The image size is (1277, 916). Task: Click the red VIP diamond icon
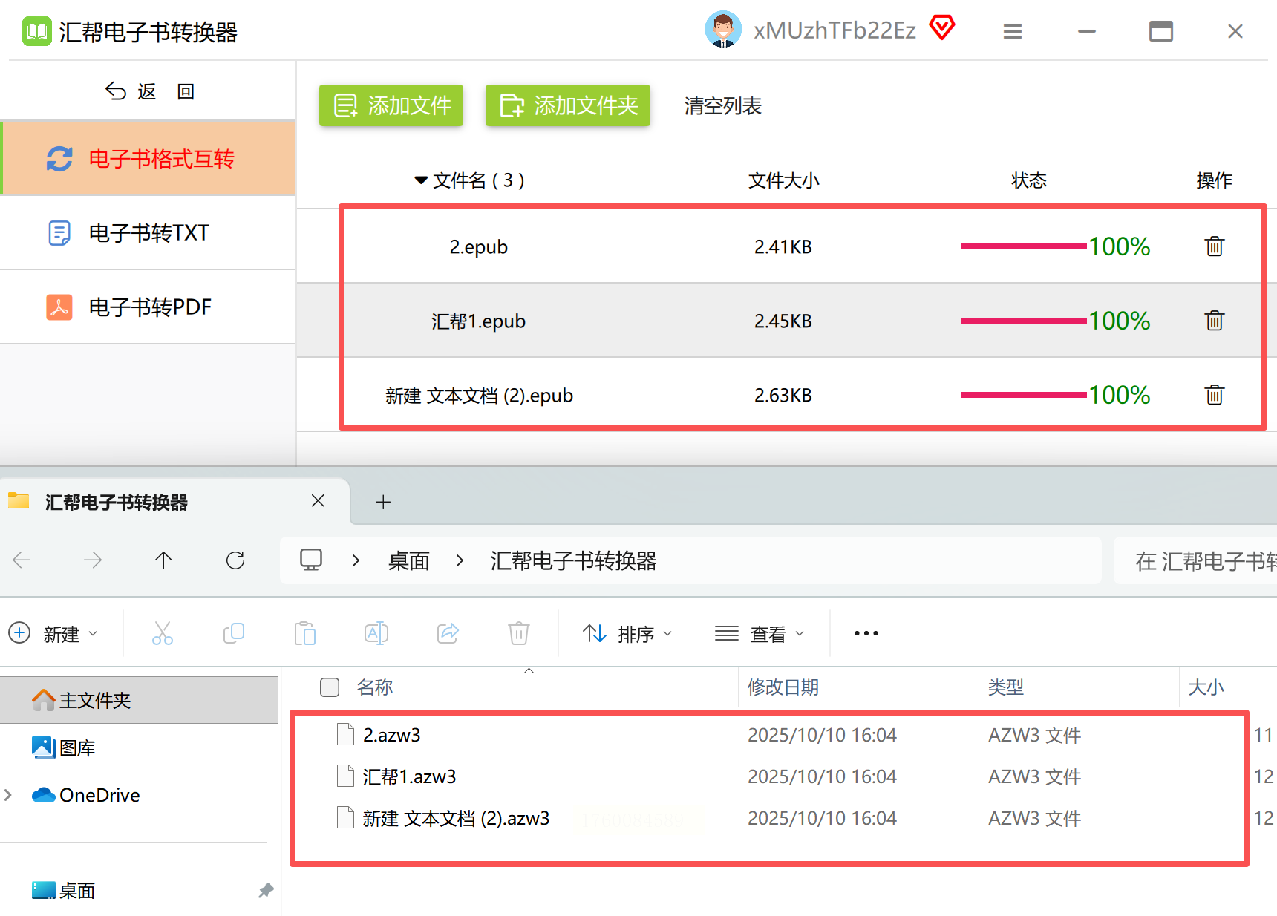942,28
